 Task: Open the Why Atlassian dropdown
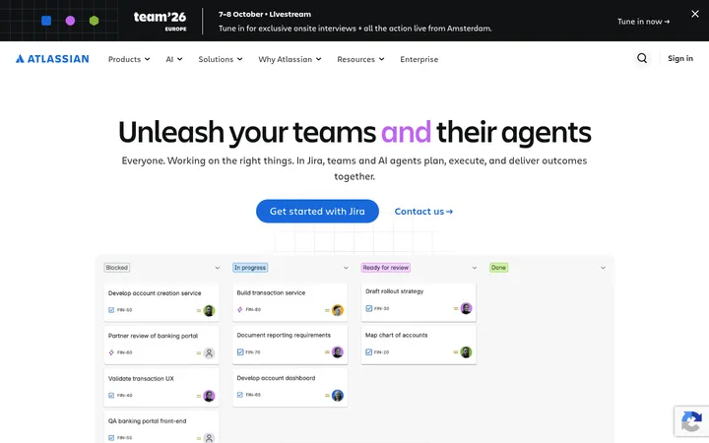click(x=290, y=59)
